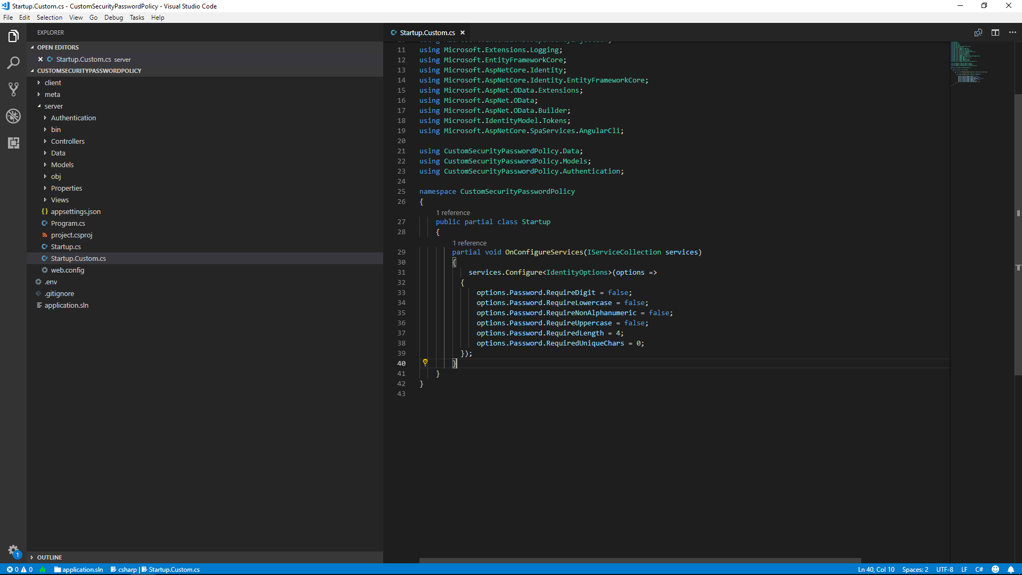Image resolution: width=1022 pixels, height=575 pixels.
Task: Open project.csproj file
Action: tap(205, 235)
